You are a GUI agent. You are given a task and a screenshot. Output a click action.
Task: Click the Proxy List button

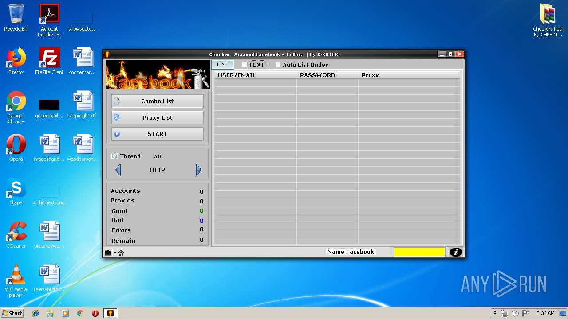pyautogui.click(x=158, y=117)
